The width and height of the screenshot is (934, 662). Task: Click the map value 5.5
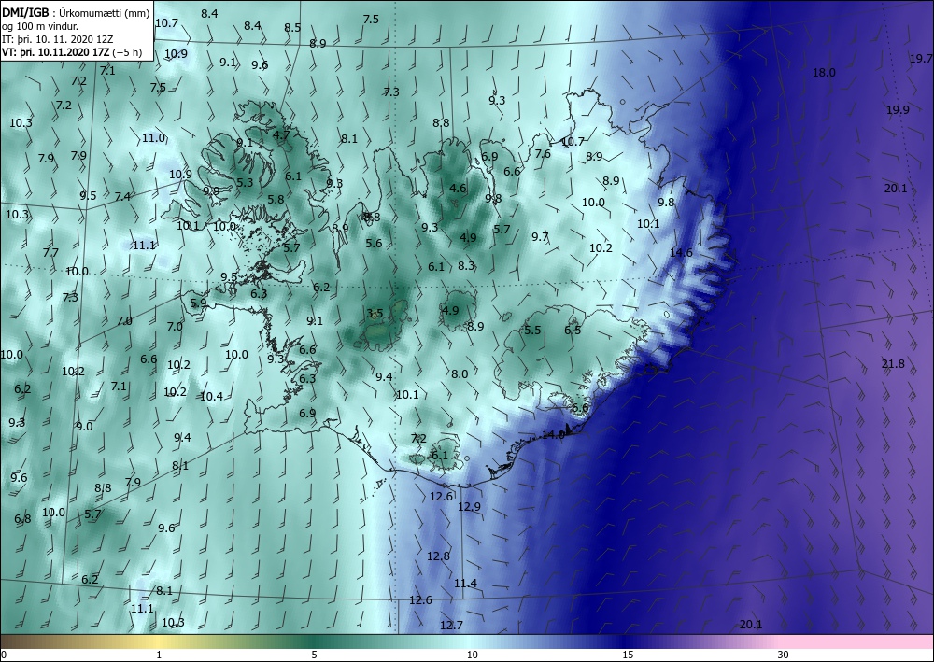pos(532,331)
